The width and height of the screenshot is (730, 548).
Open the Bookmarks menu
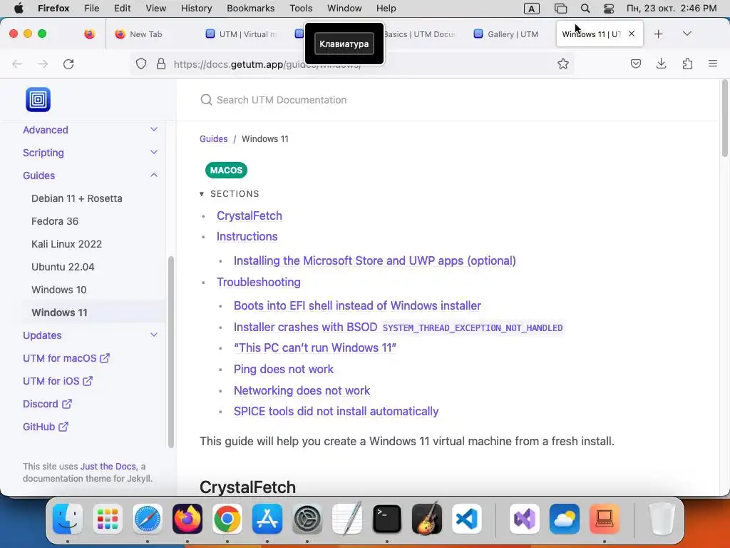click(x=250, y=9)
